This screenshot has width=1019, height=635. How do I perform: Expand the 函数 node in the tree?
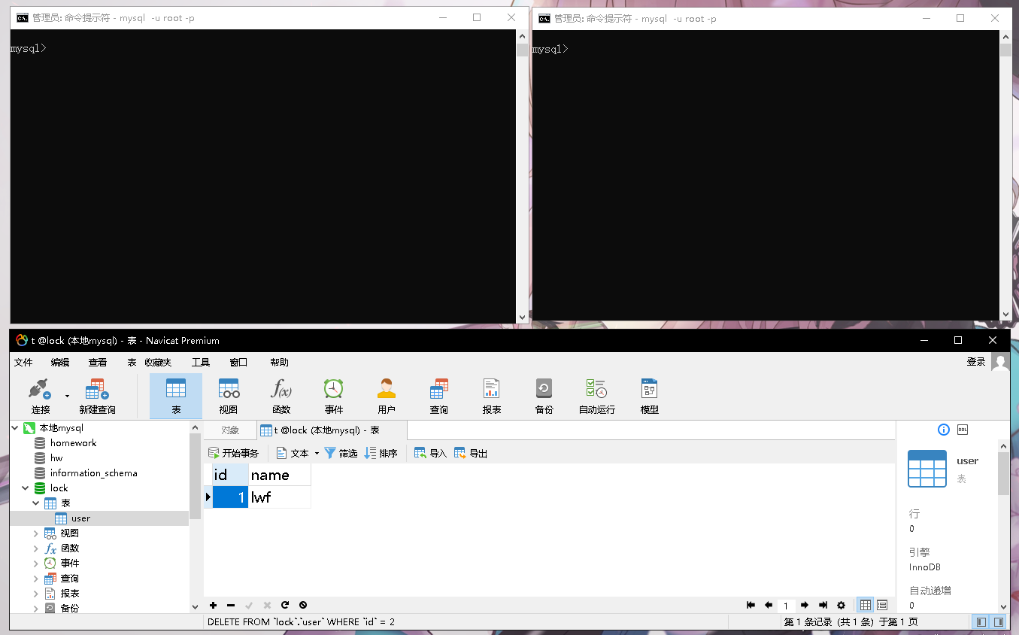pos(35,548)
